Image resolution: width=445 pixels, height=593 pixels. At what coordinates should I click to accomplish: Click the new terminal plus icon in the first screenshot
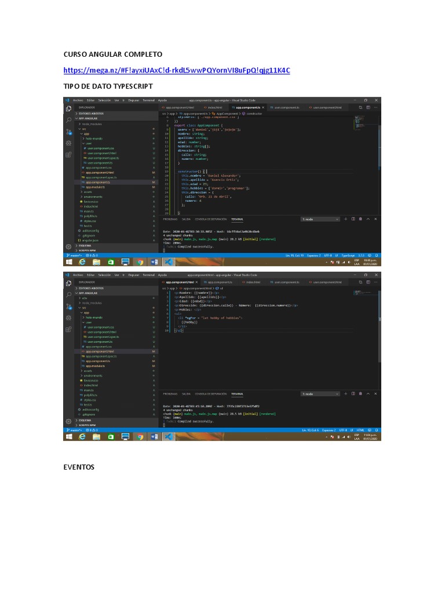tap(345, 219)
